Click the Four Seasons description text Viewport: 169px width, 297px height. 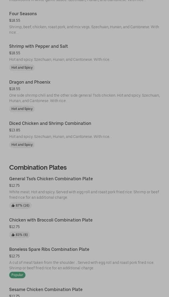84,29
